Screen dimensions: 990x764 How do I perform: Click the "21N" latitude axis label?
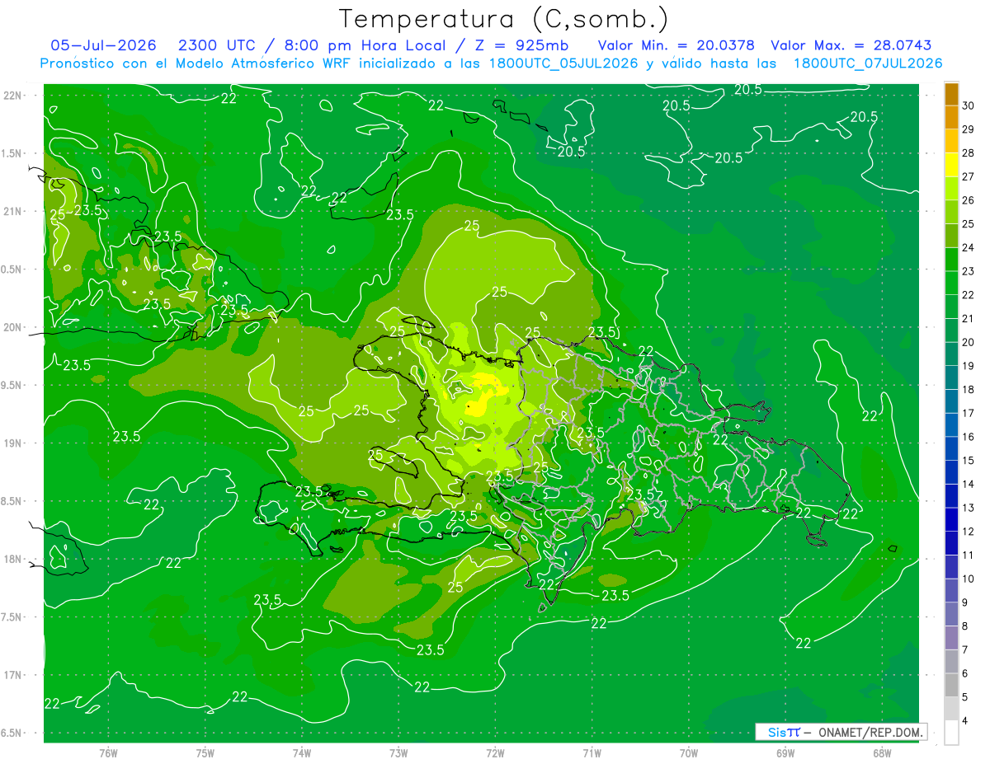(x=12, y=211)
